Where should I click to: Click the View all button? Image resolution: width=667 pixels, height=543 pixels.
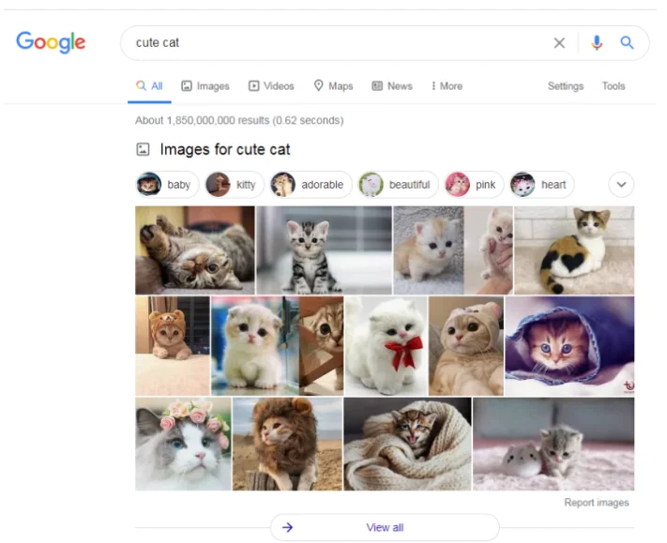[x=385, y=527]
